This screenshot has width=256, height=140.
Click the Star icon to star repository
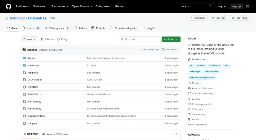(233, 18)
